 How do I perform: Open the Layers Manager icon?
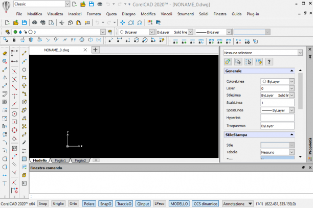7,32
